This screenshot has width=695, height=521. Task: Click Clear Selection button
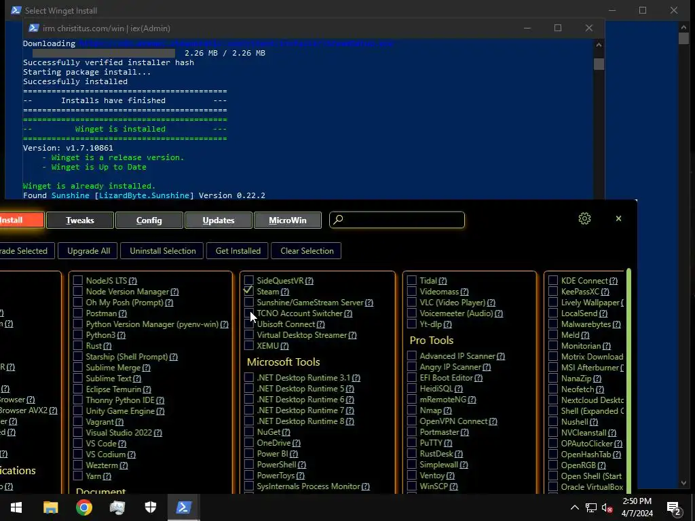tap(307, 251)
